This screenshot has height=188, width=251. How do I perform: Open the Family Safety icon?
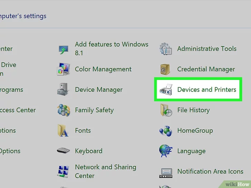tap(63, 111)
